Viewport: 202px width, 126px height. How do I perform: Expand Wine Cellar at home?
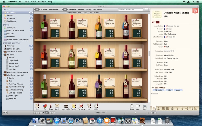point(3,52)
